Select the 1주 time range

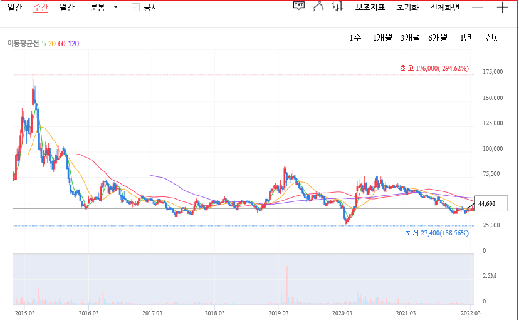click(355, 38)
